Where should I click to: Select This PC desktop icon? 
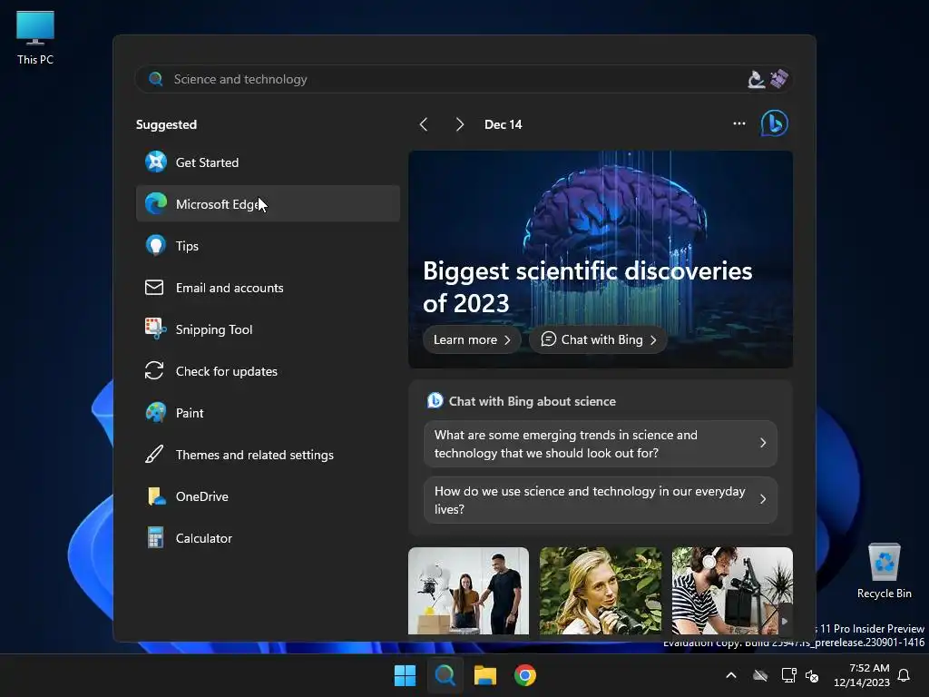35,37
